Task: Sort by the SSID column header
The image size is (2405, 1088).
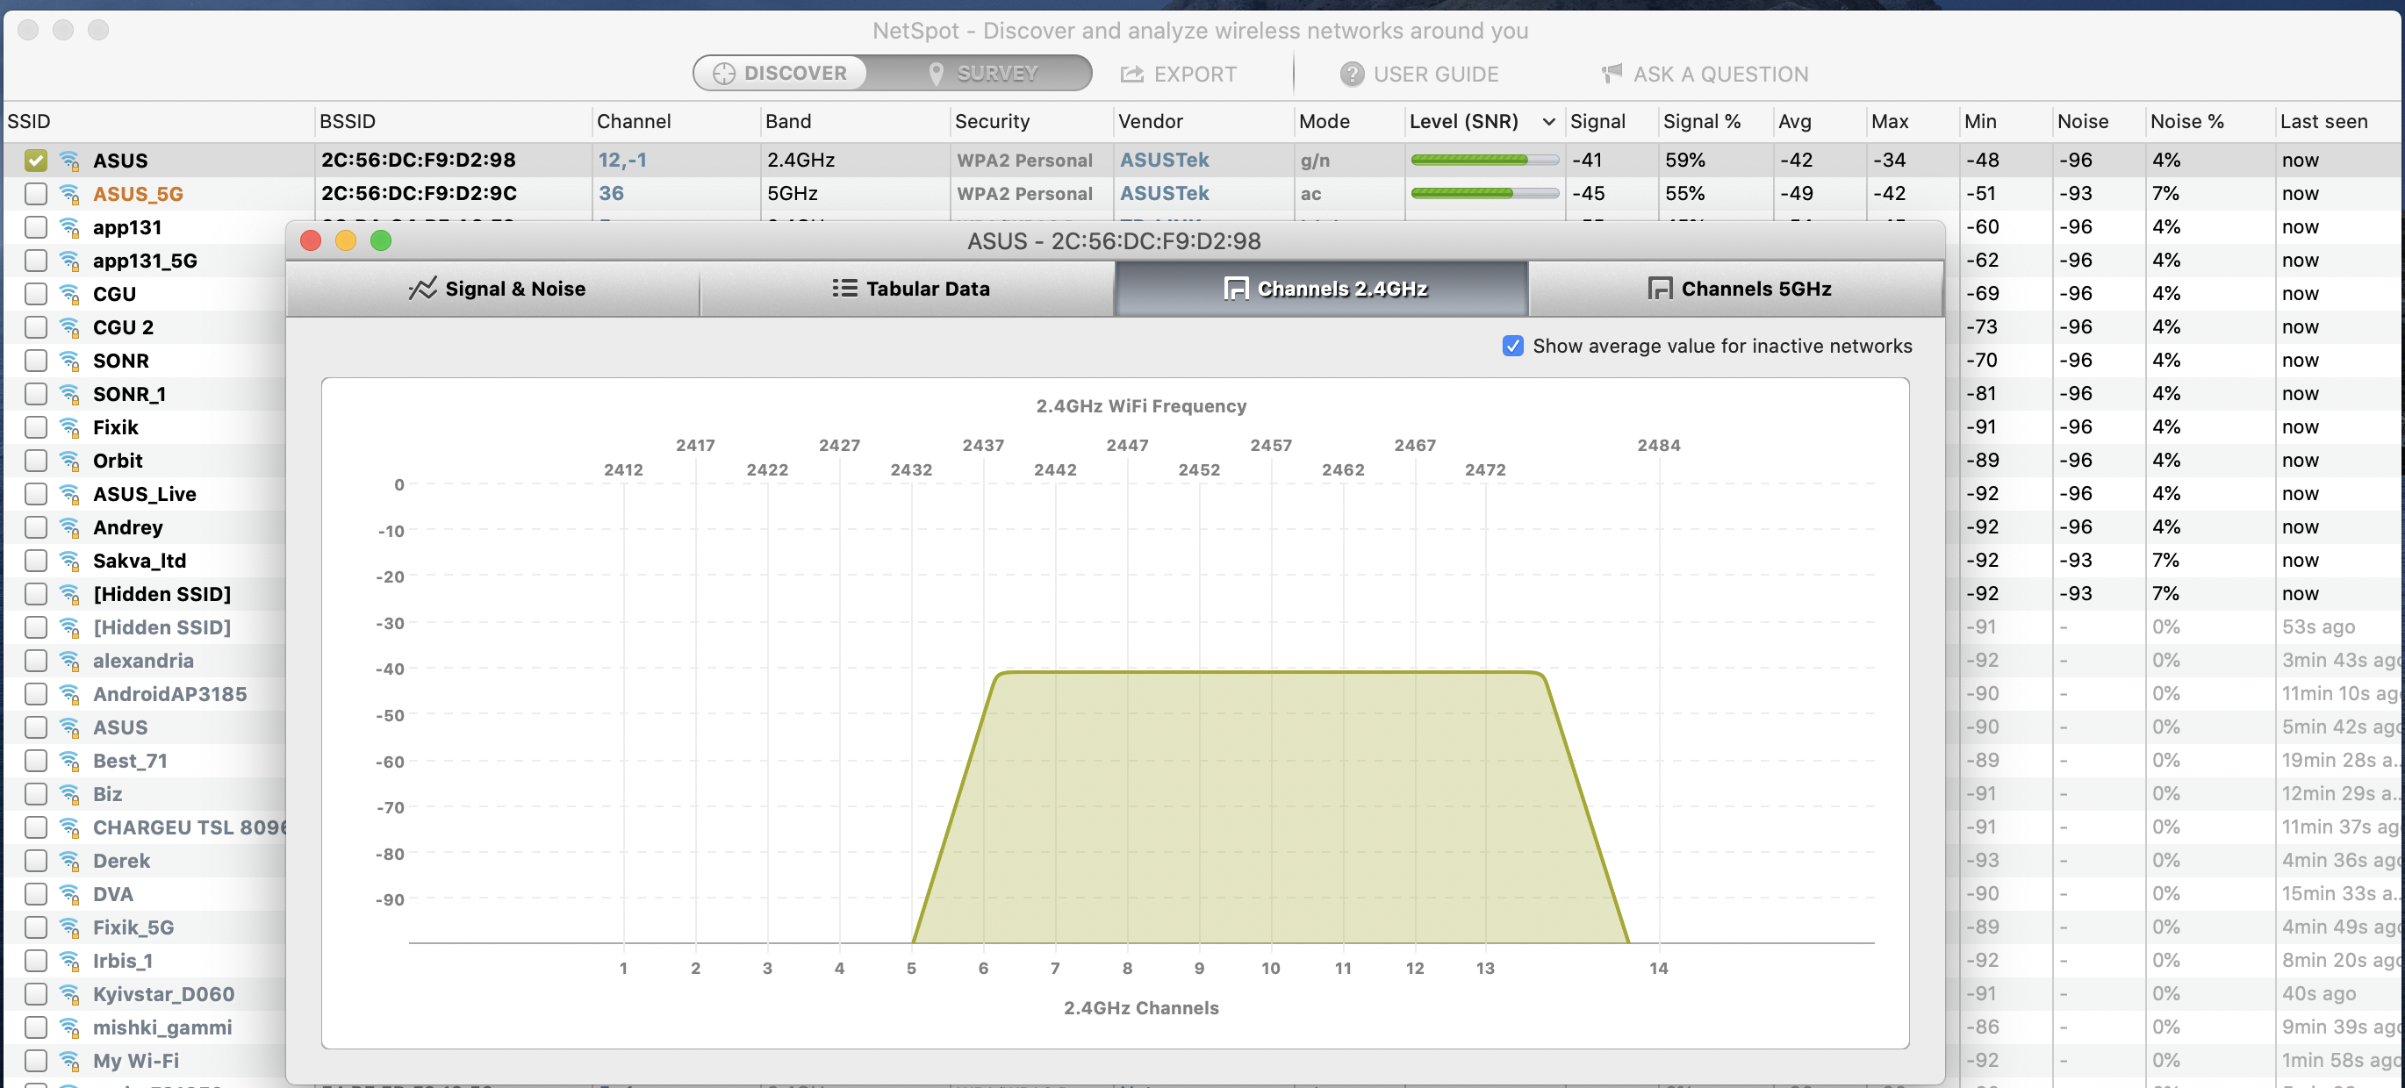Action: click(158, 121)
